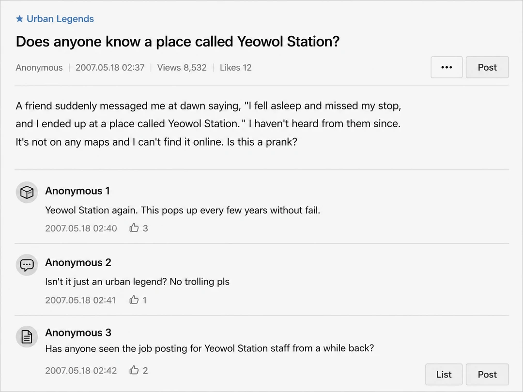The height and width of the screenshot is (392, 523).
Task: Like Anonymous 1's comment with thumbs-up
Action: [134, 227]
